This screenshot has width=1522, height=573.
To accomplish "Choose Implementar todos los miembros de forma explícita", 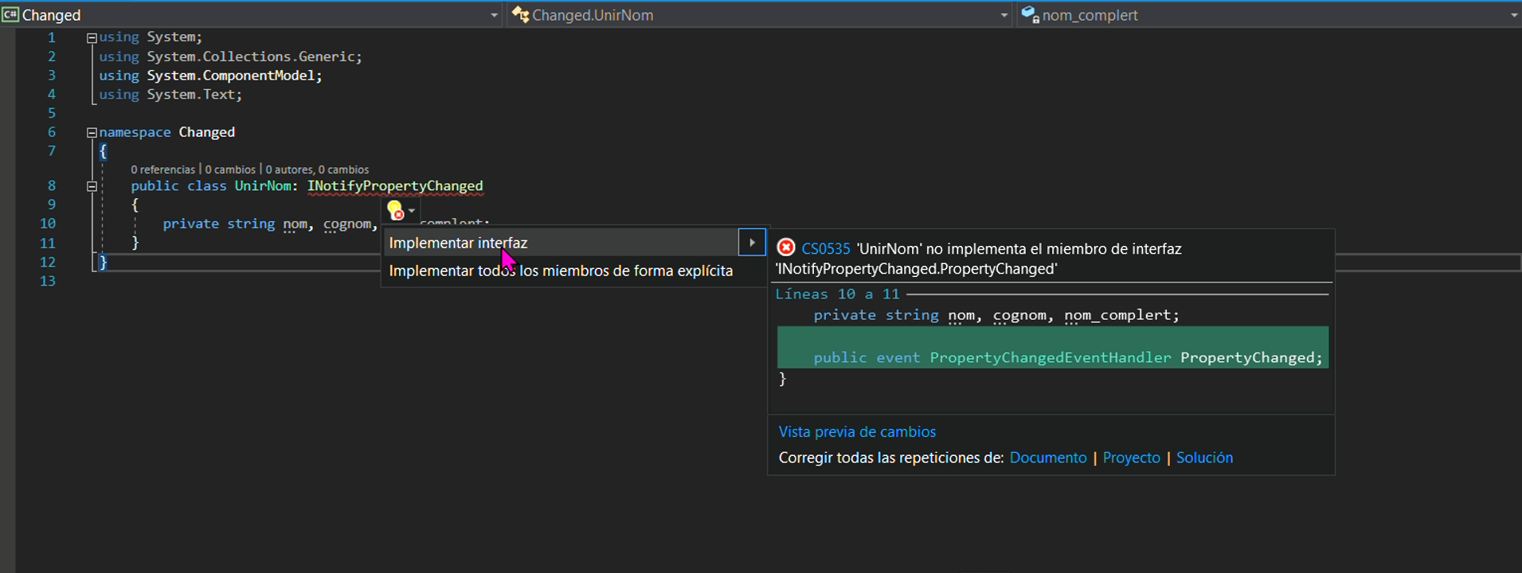I will 561,271.
